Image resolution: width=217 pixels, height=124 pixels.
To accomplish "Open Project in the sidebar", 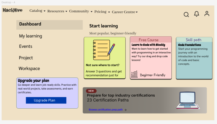I will (x=26, y=58).
